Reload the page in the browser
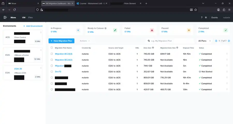This screenshot has height=124, width=233. point(14,10)
